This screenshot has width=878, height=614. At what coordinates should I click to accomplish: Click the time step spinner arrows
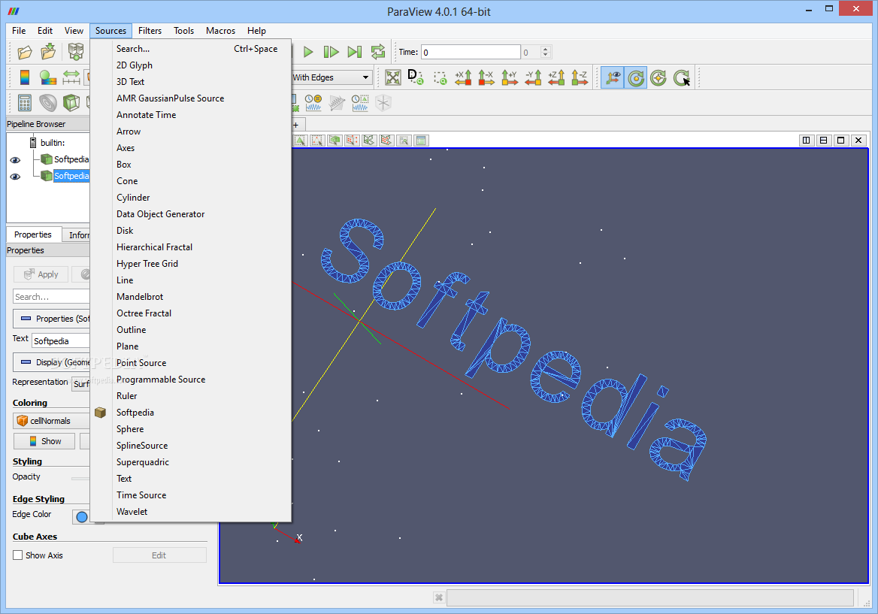pos(546,52)
